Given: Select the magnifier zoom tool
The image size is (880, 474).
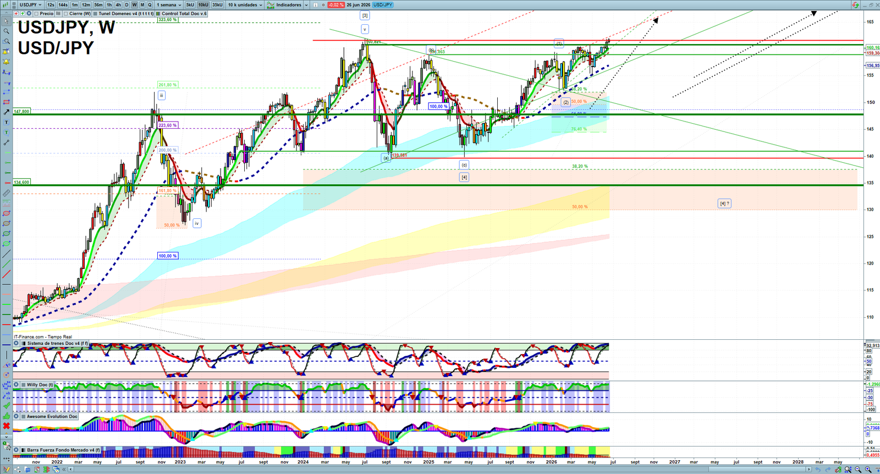Looking at the screenshot, I should click(x=7, y=31).
